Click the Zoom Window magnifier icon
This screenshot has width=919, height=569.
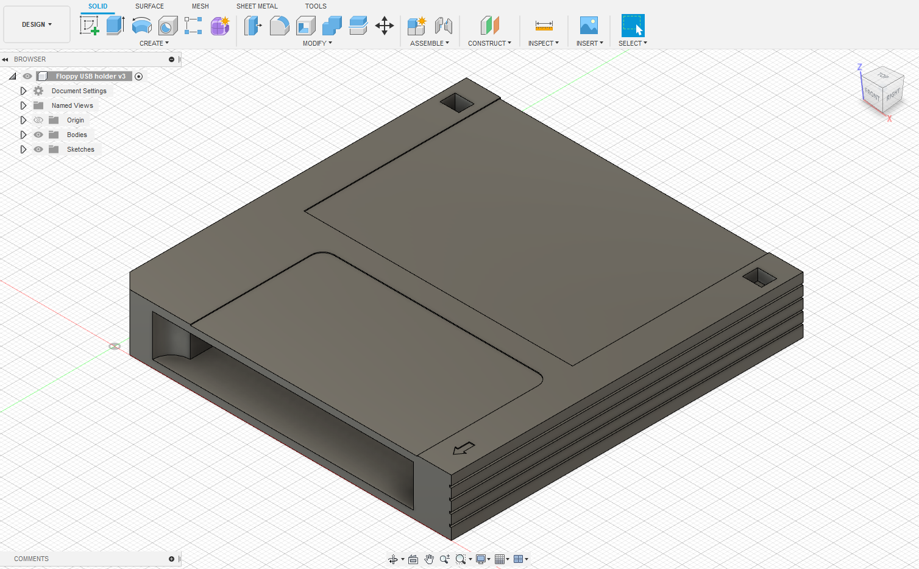pos(461,559)
